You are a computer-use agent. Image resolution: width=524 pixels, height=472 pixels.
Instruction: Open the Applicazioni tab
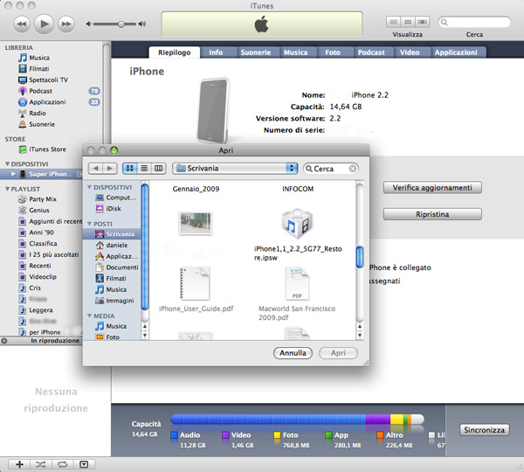coord(455,52)
